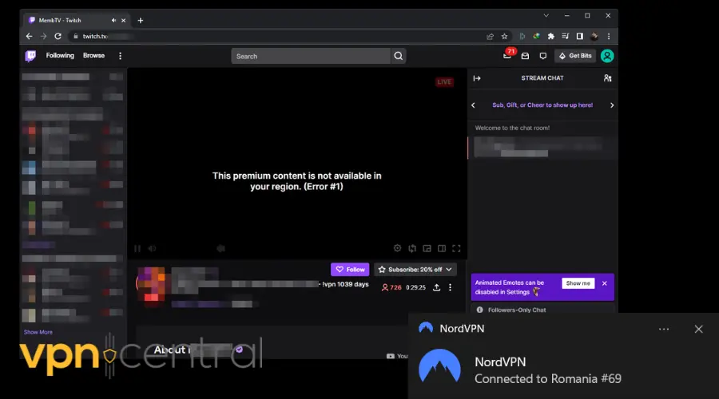The height and width of the screenshot is (399, 719).
Task: Collapse the stream chat panel
Action: point(477,78)
